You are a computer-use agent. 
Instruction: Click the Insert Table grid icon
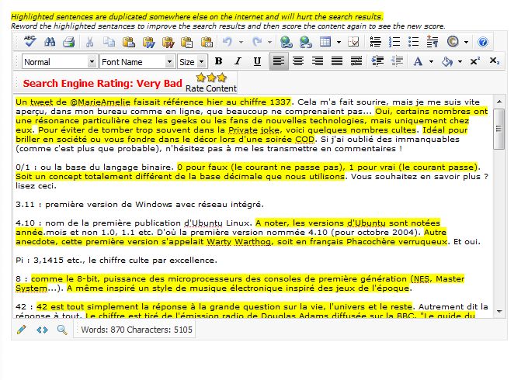click(x=325, y=42)
